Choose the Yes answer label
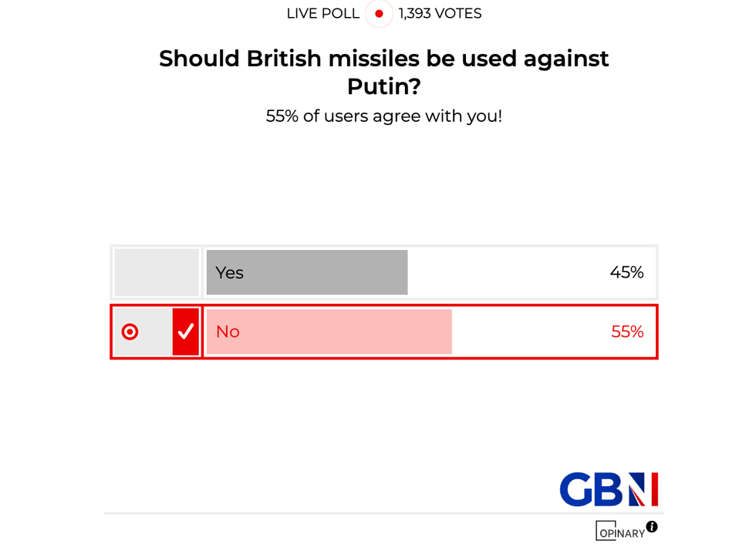This screenshot has width=756, height=547. click(x=230, y=272)
